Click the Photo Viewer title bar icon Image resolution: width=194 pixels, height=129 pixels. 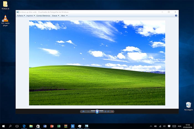click(18, 12)
